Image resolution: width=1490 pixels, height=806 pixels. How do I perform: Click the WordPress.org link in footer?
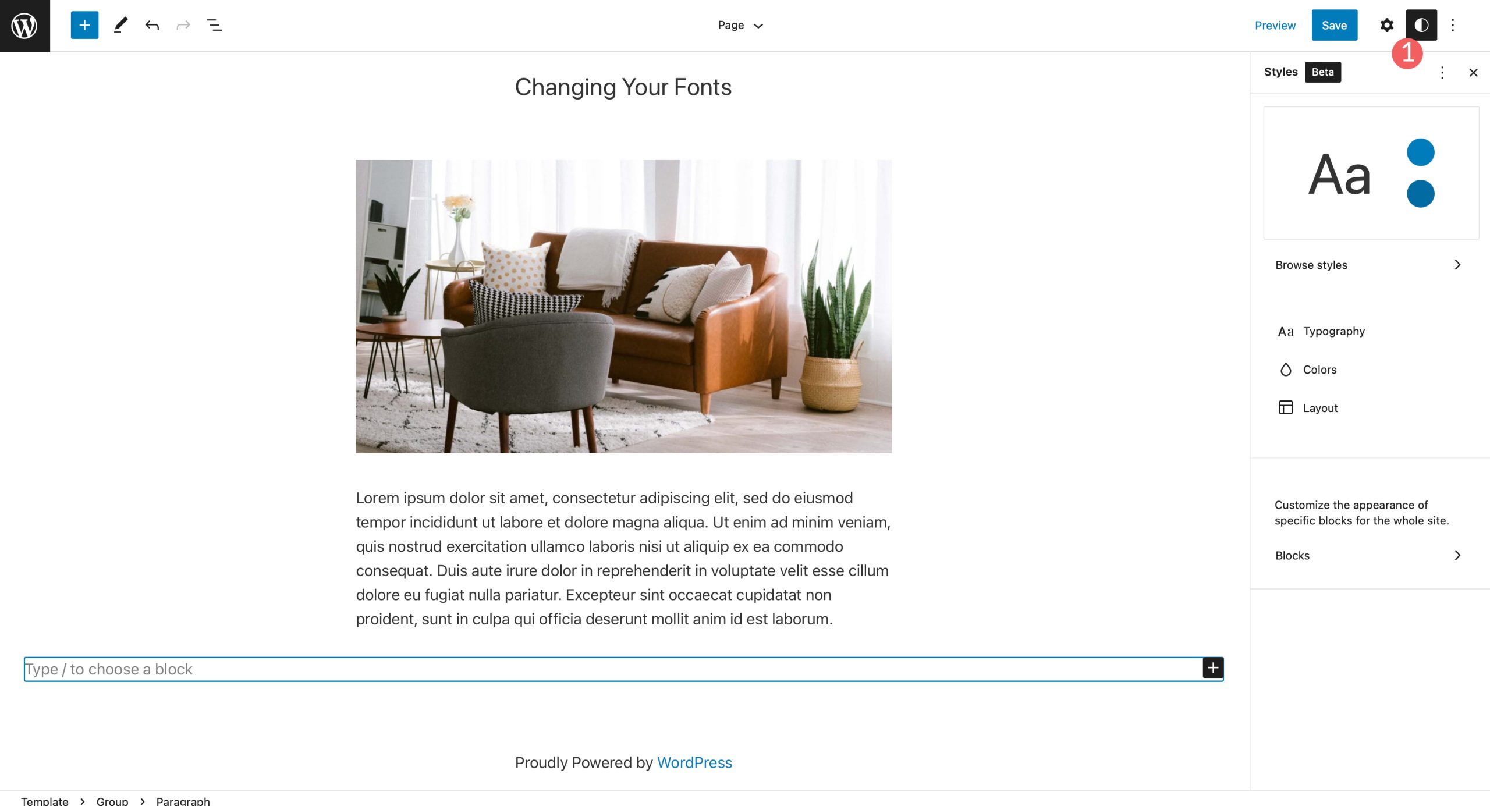pos(695,764)
